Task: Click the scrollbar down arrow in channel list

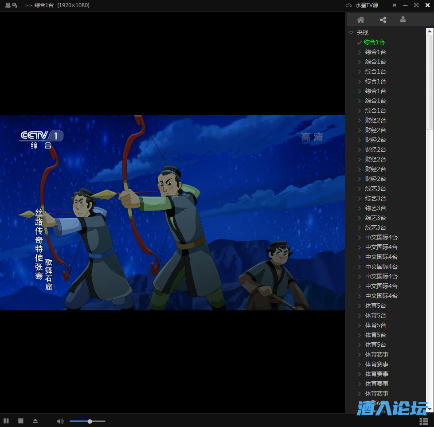Action: 430,408
